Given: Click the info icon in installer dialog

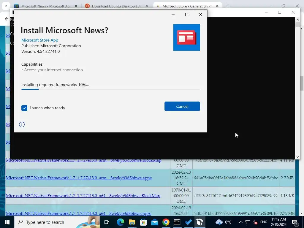Looking at the screenshot, I should click(x=22, y=124).
